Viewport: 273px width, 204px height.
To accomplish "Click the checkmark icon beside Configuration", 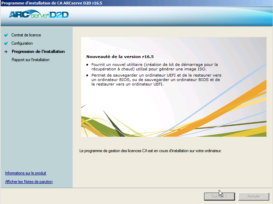I will [6, 43].
